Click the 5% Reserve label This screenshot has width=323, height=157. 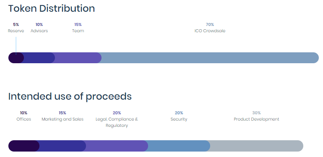(16, 28)
